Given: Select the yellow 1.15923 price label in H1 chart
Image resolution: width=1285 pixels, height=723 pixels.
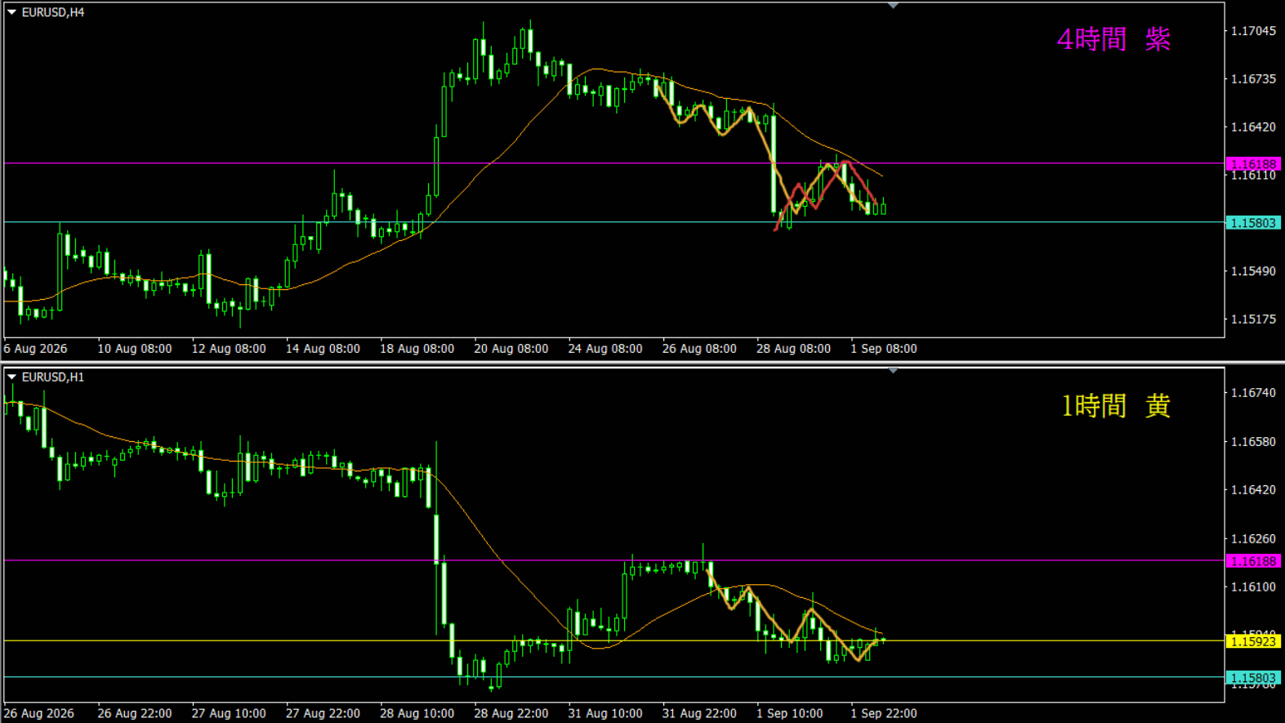Looking at the screenshot, I should (x=1253, y=641).
